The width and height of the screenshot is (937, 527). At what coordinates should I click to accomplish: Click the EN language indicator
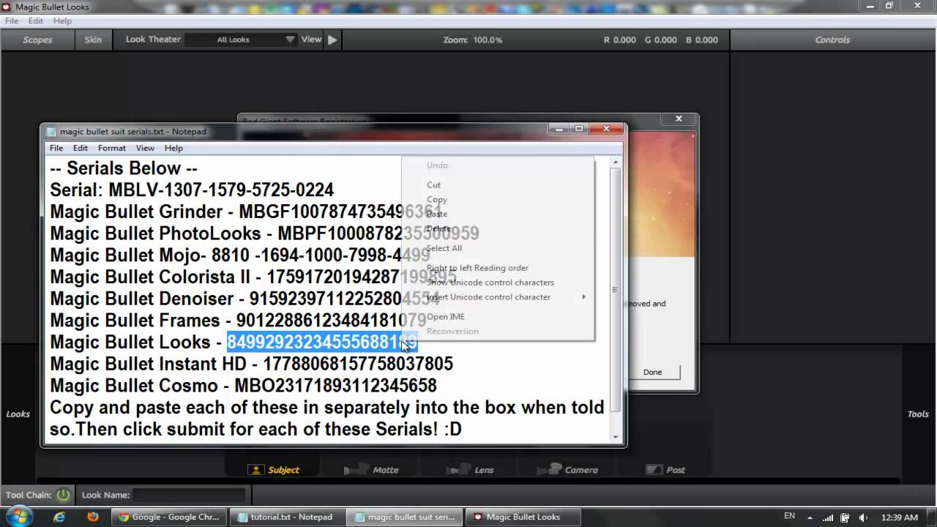click(x=789, y=516)
